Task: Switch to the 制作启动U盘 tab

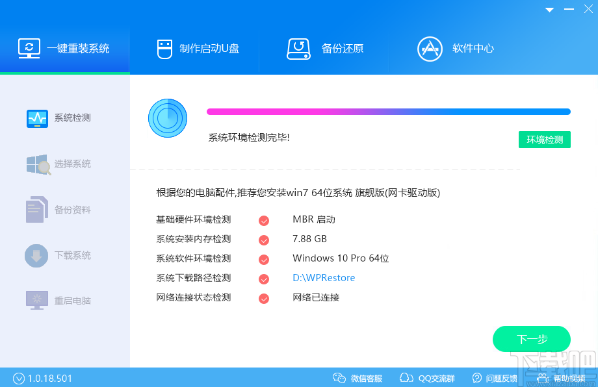Action: pyautogui.click(x=194, y=47)
